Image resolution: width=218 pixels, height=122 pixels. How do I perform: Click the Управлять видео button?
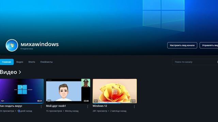tap(209, 45)
